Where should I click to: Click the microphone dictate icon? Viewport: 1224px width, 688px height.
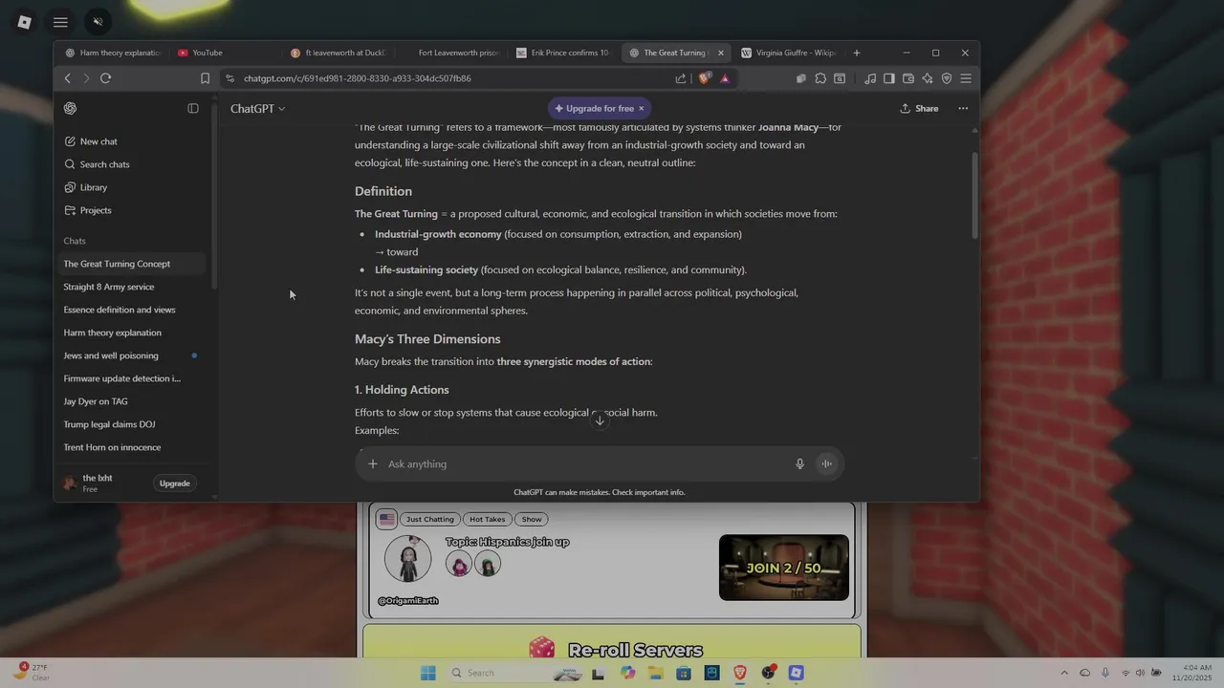pyautogui.click(x=800, y=464)
